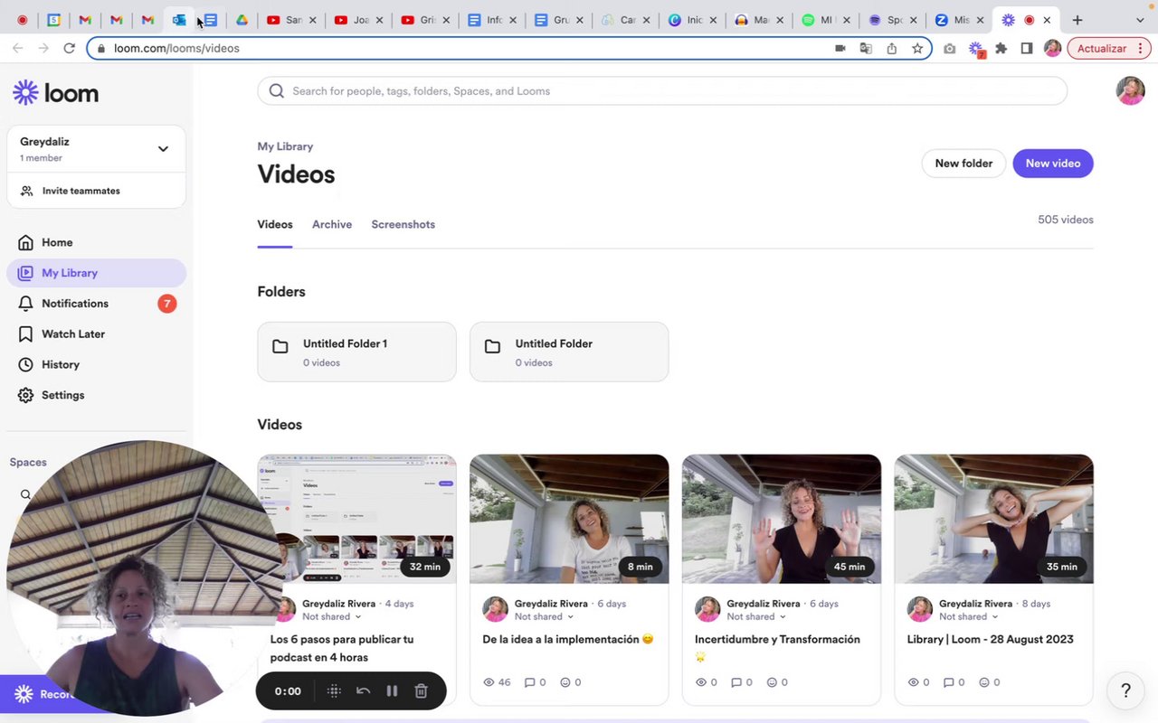Open the 45 min Incertidumbre thumbnail
Screen dimensions: 1158x723
tap(782, 519)
